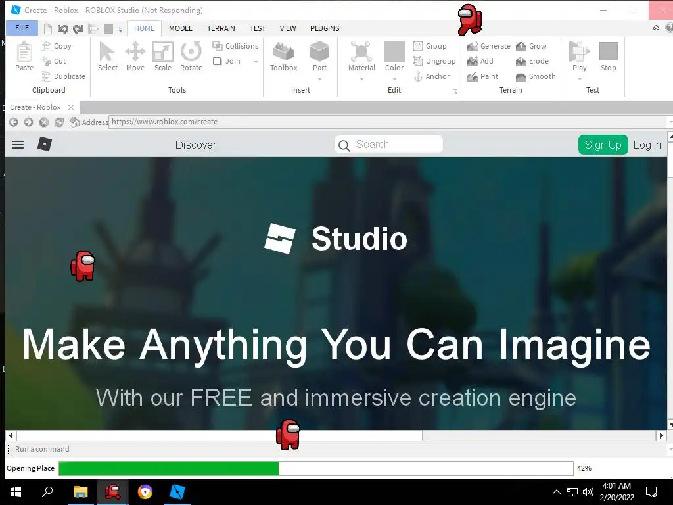The image size is (673, 505).
Task: Close the Create - Roblox document tab
Action: [x=71, y=107]
